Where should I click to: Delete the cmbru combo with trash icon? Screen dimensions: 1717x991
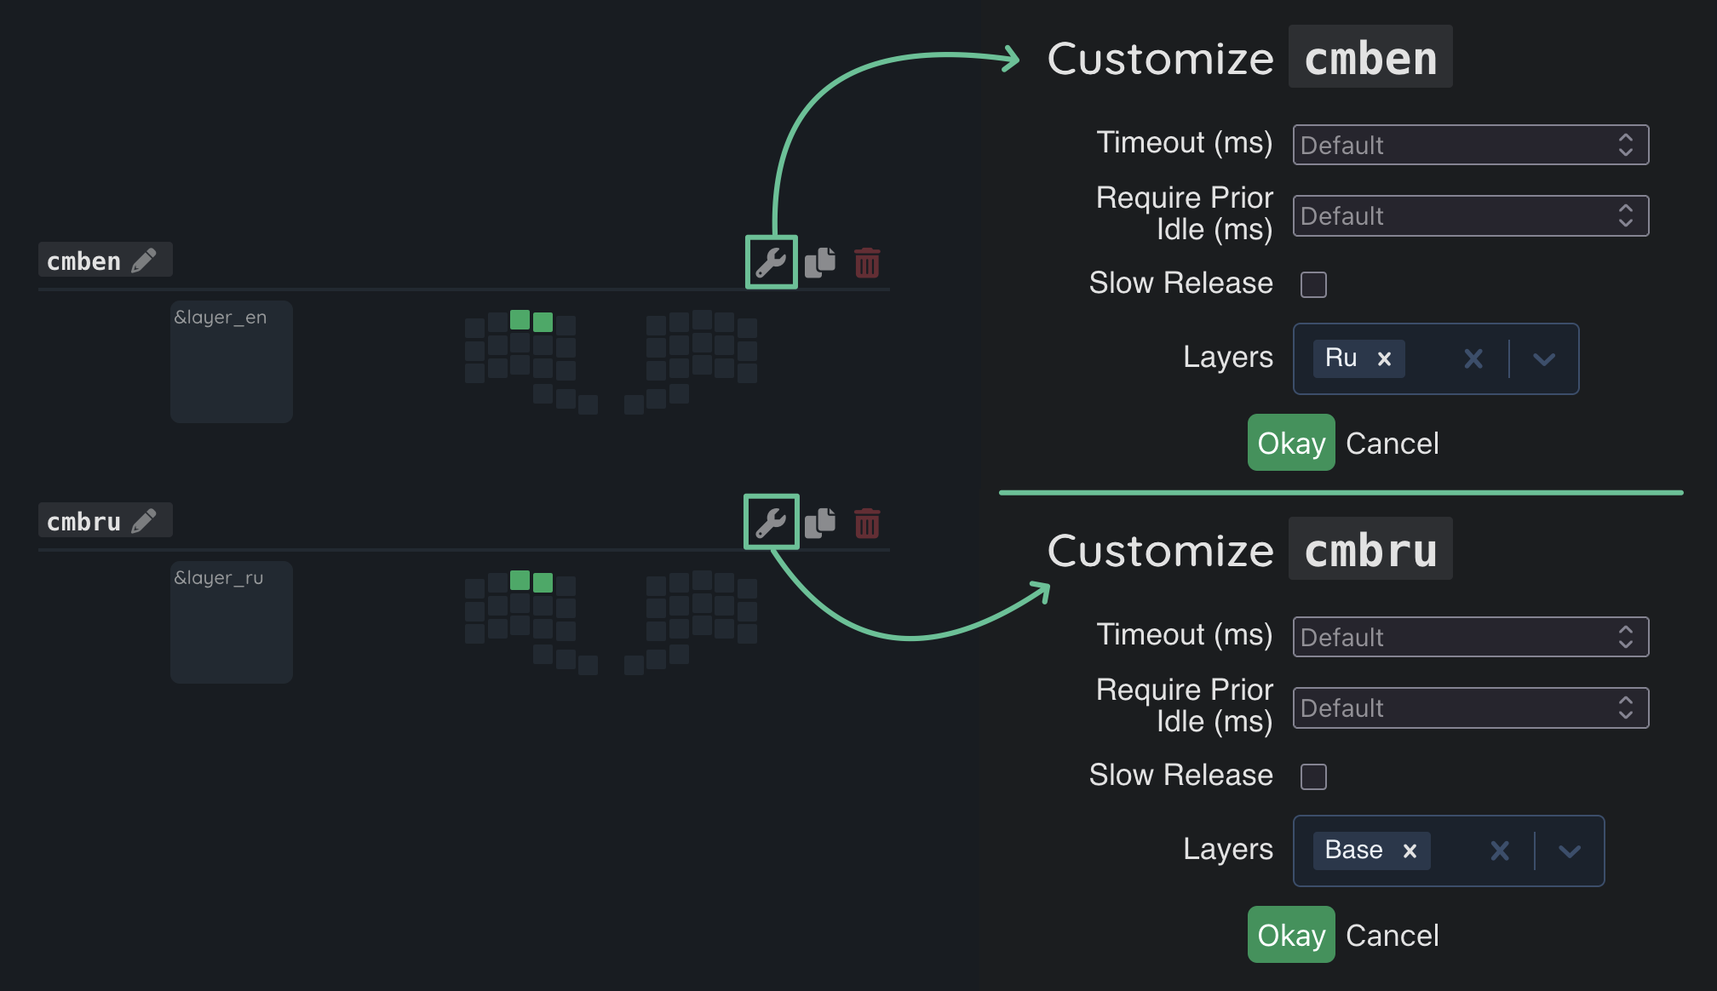point(867,522)
